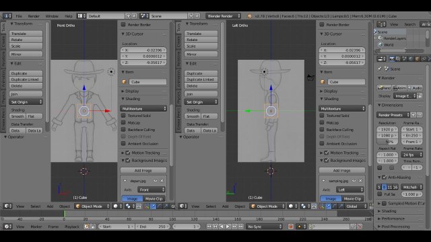Open the Render Layers properties tab icon
Screen dimensions: 431x242
pos(398,59)
